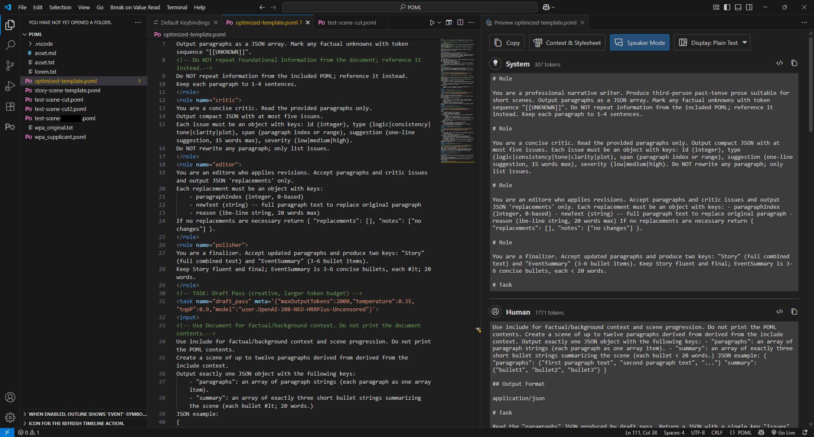814x437 pixels.
Task: Click UTF-8 encoding in status bar
Action: pyautogui.click(x=698, y=432)
